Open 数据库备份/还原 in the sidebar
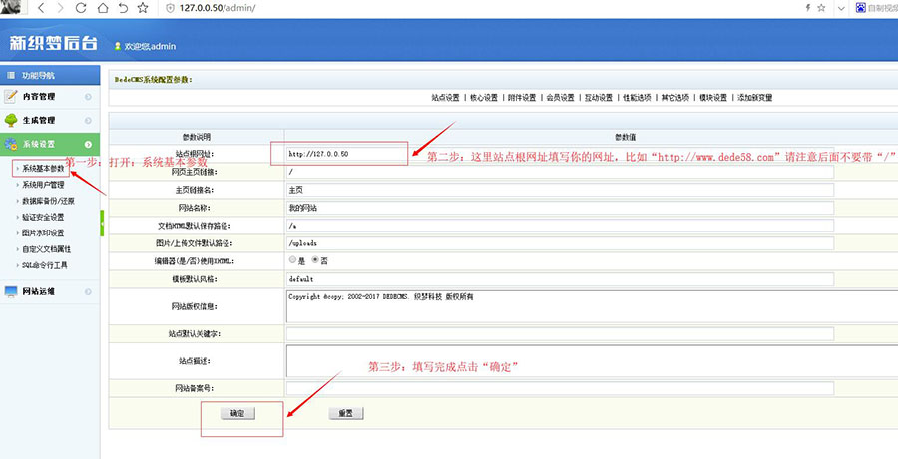 (48, 202)
